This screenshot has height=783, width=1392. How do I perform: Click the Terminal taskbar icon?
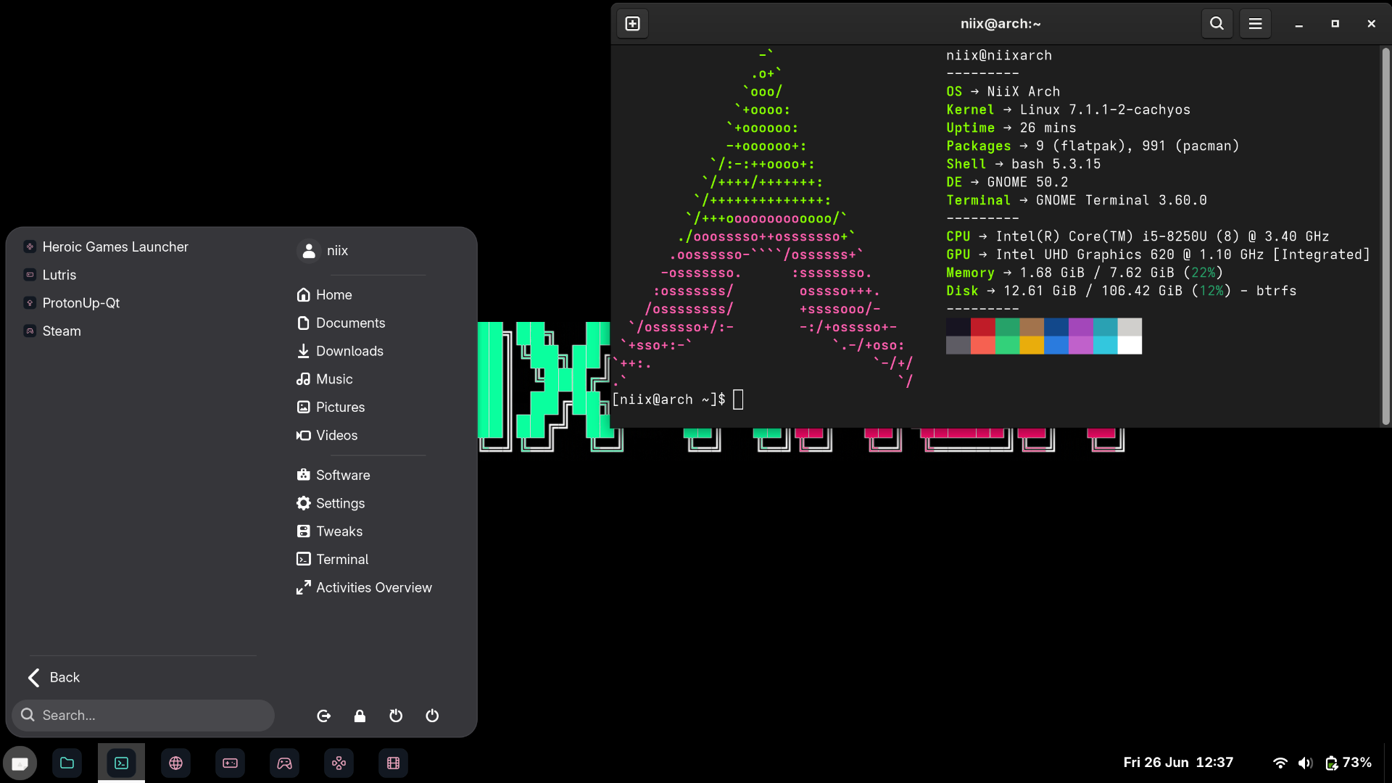coord(121,763)
